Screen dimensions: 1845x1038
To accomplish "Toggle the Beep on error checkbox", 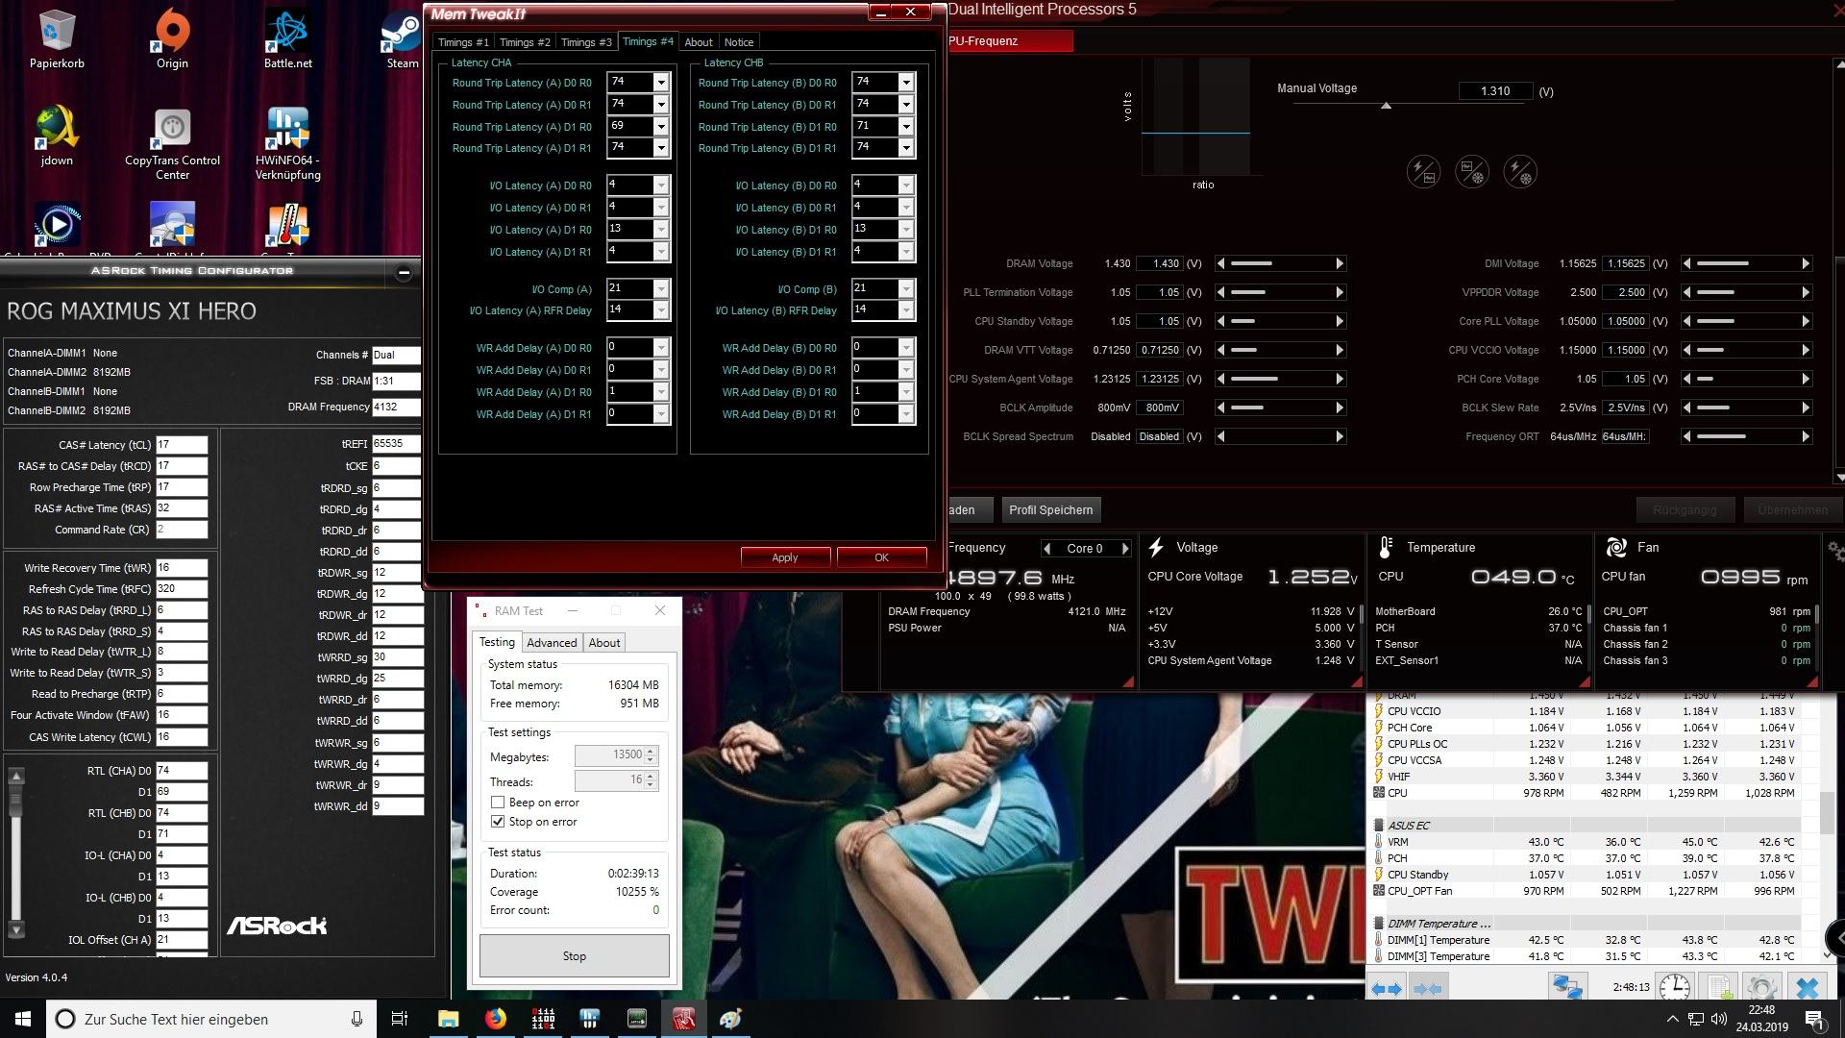I will click(x=497, y=802).
